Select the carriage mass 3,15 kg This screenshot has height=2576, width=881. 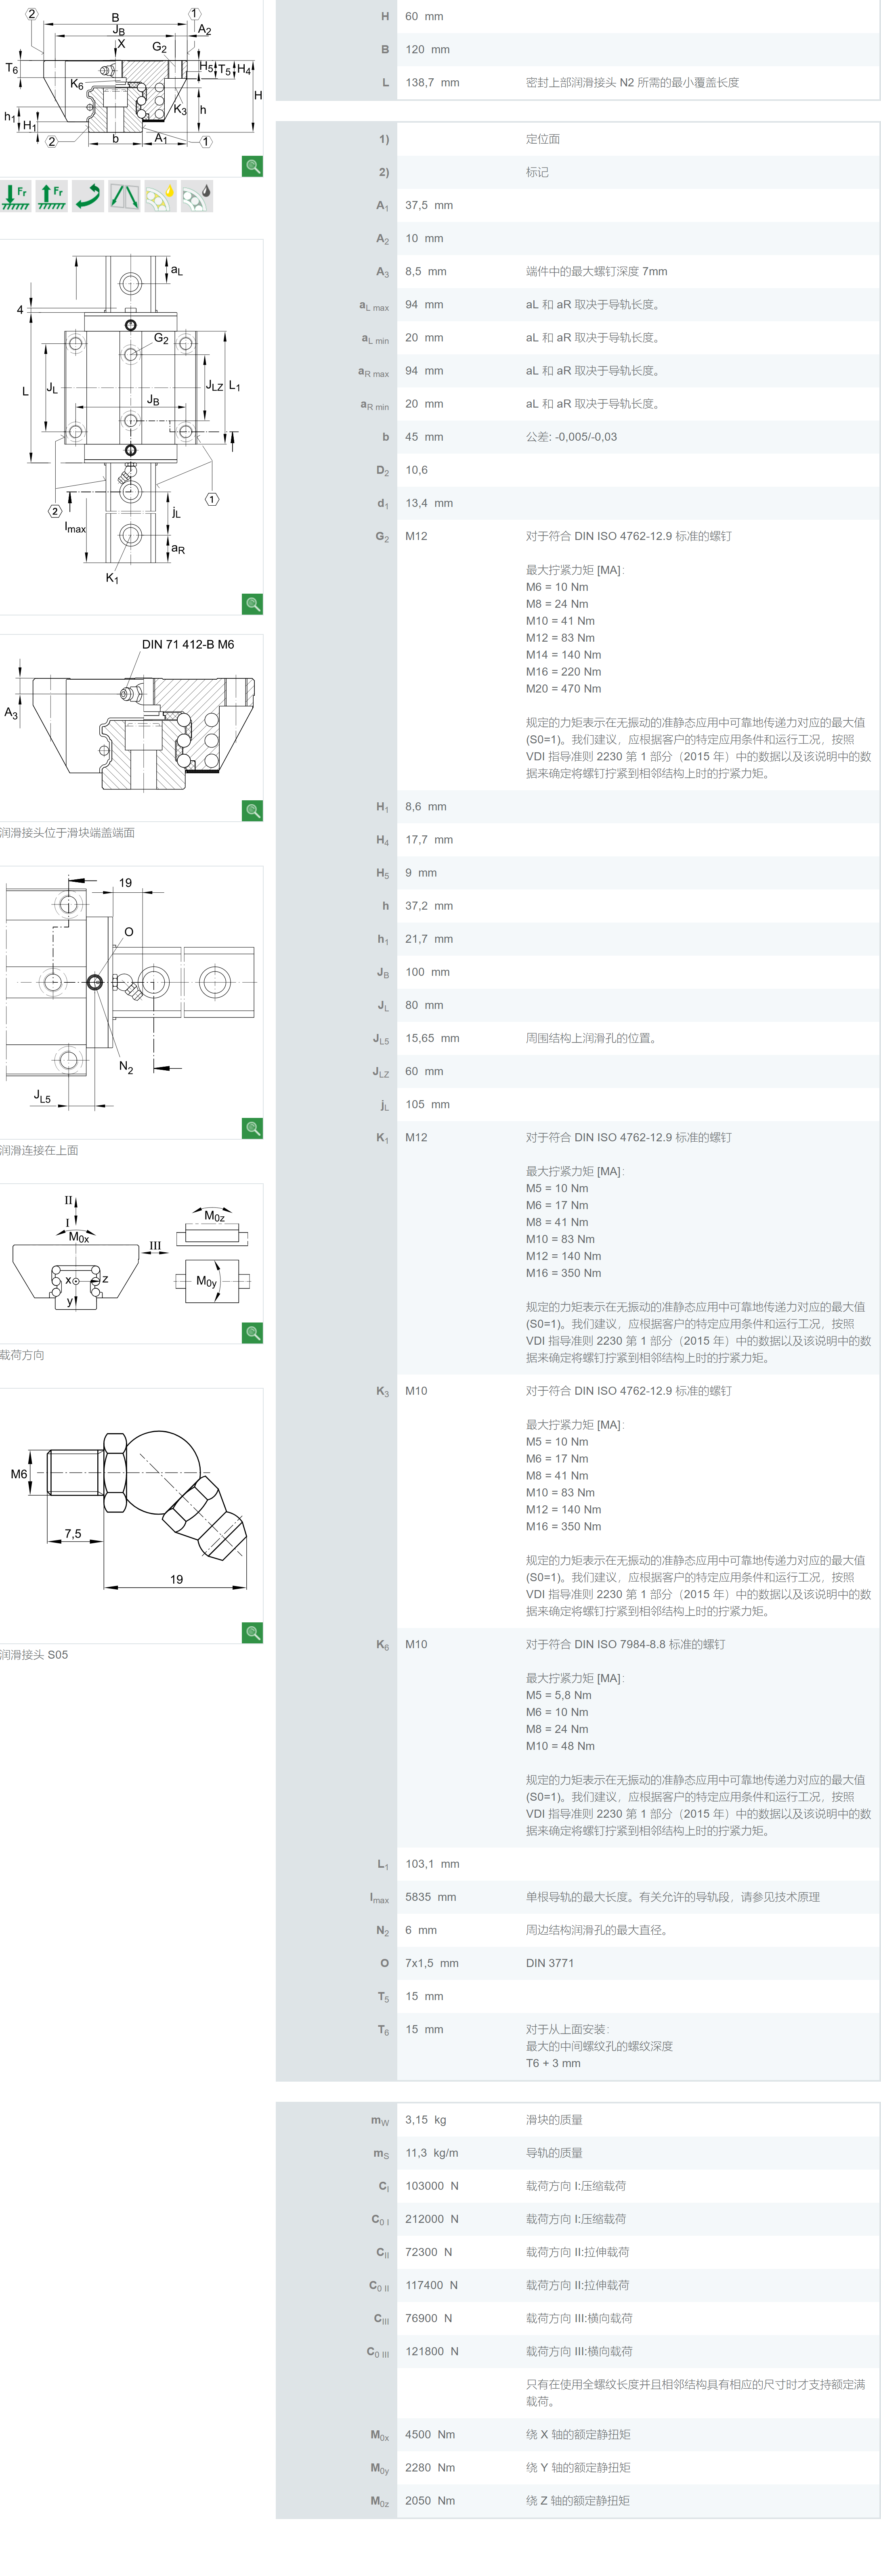click(426, 2120)
